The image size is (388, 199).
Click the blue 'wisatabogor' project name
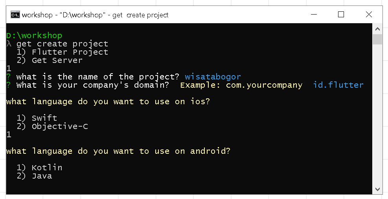[213, 77]
